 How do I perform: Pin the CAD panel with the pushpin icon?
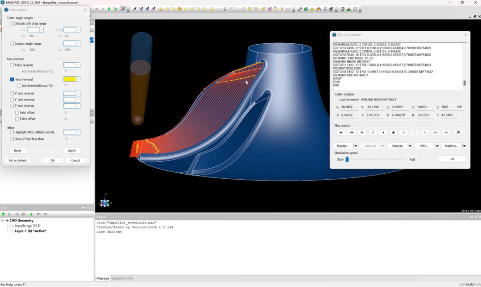pyautogui.click(x=88, y=208)
